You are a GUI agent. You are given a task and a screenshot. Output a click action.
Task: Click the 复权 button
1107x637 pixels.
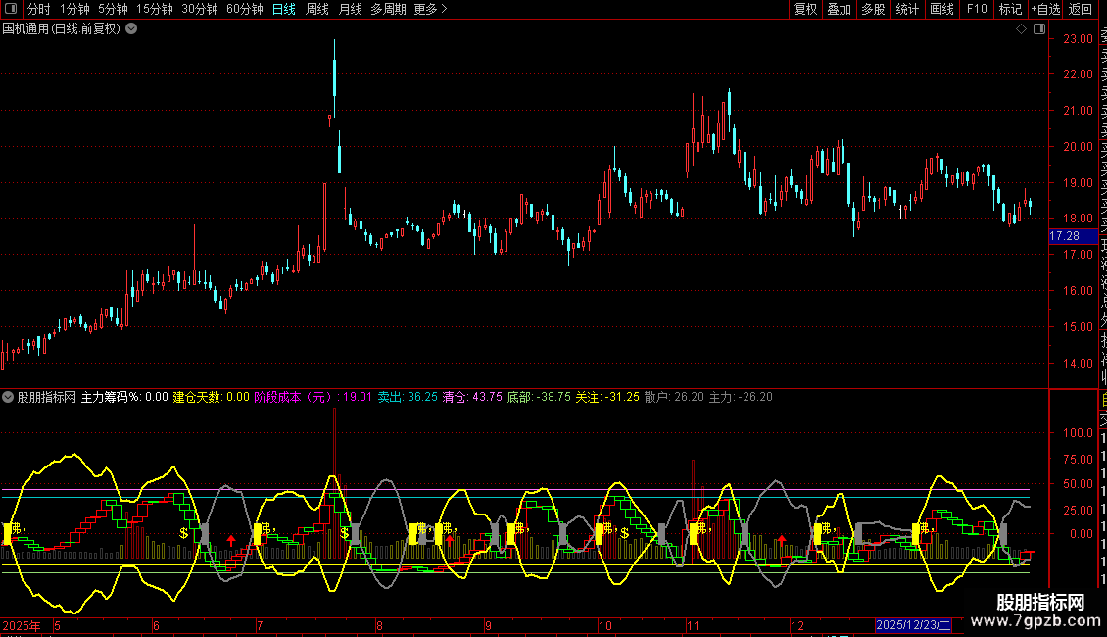pos(805,9)
